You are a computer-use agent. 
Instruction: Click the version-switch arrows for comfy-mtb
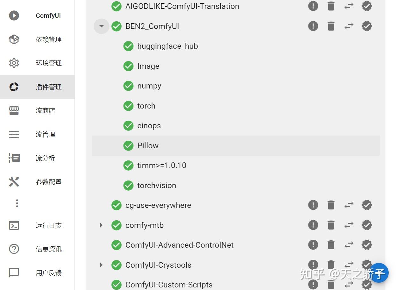(349, 225)
